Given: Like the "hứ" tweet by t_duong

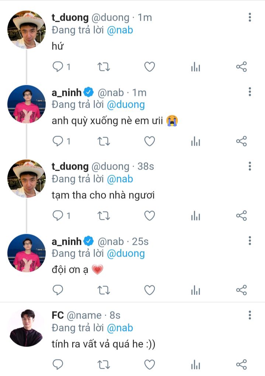Looking at the screenshot, I should coord(149,67).
